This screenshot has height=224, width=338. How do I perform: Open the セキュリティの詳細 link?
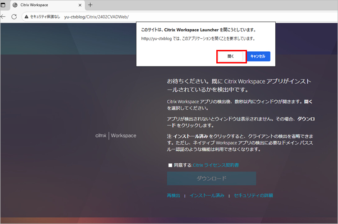[253, 196]
